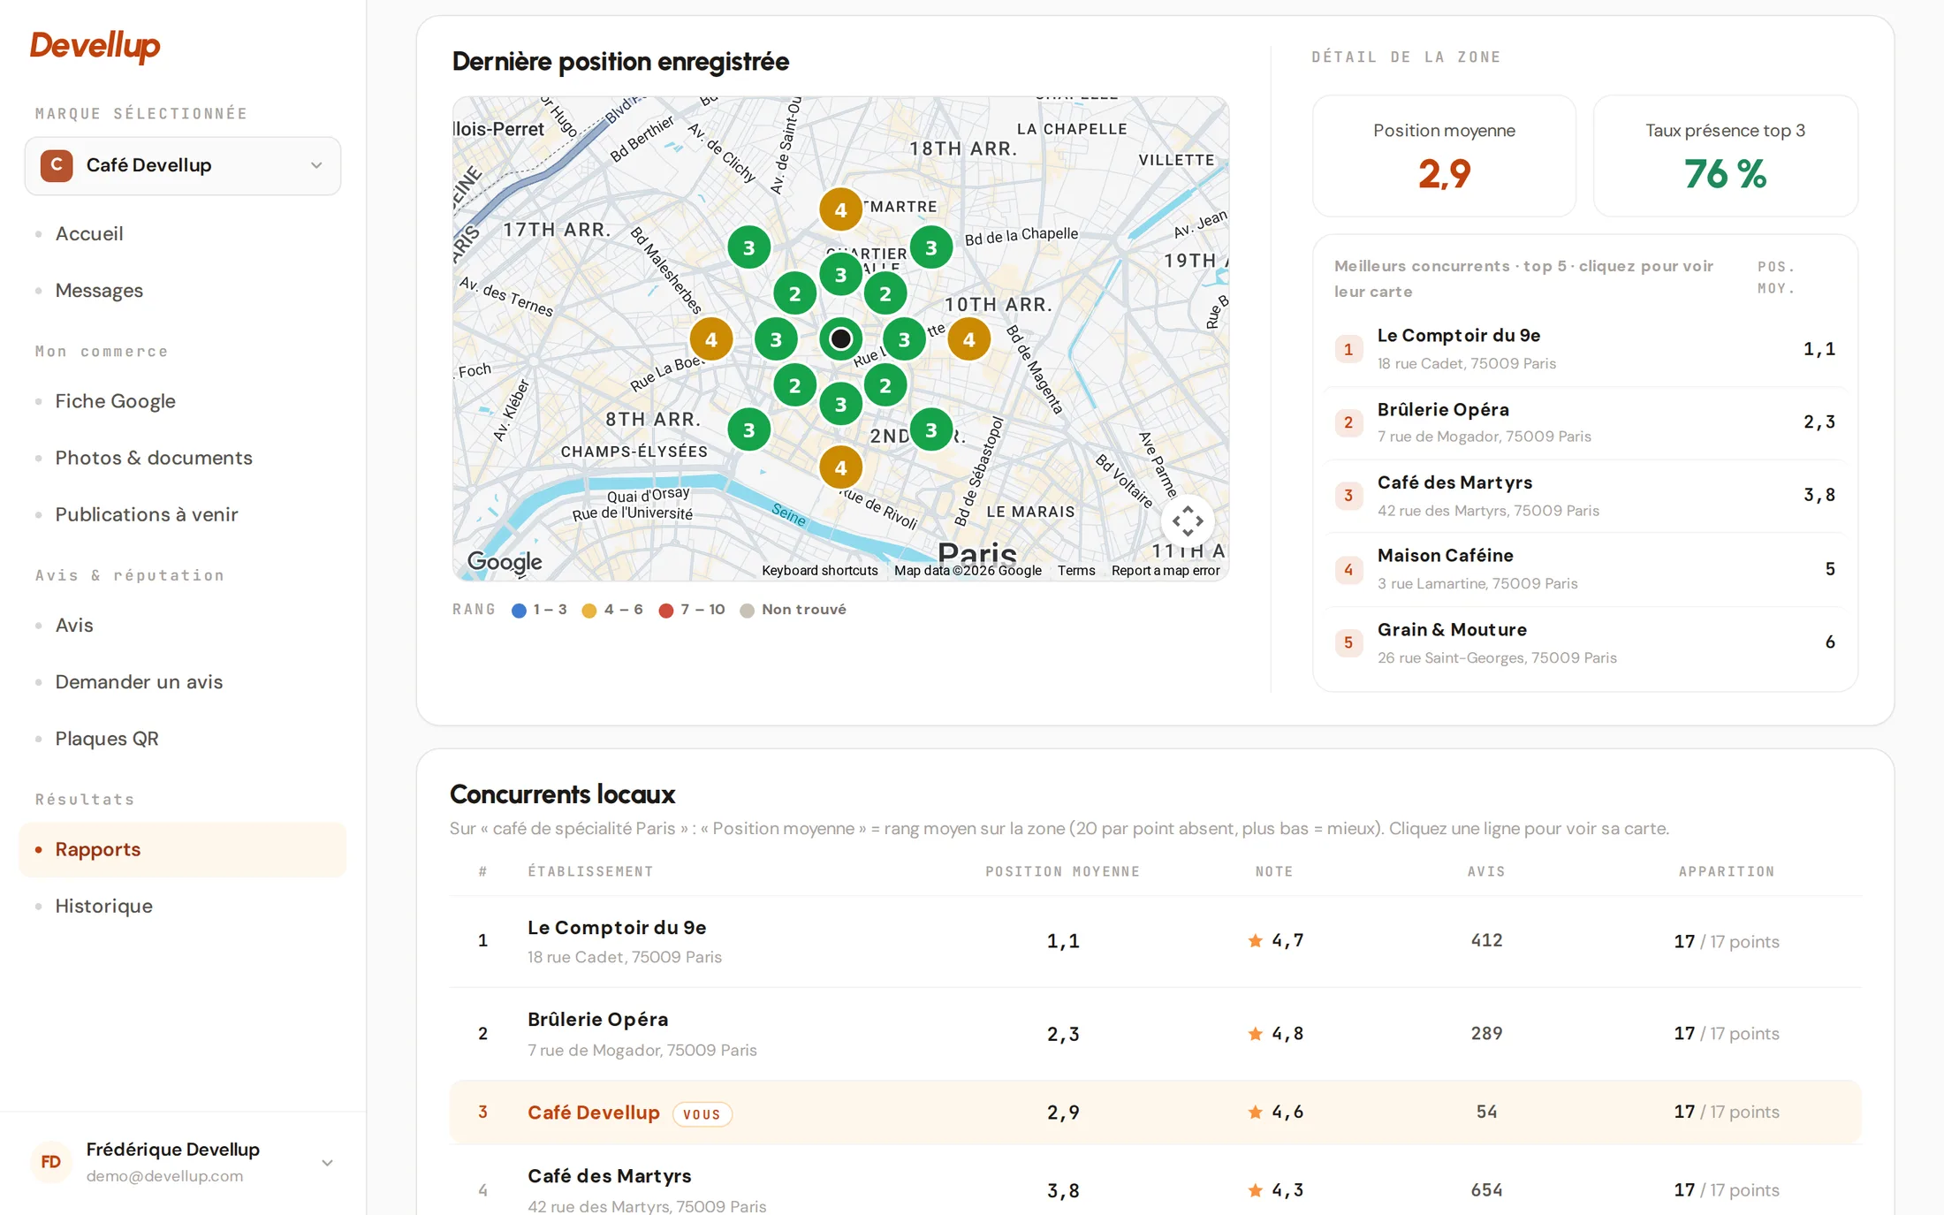1944x1215 pixels.
Task: Open Messages in the sidebar
Action: (x=98, y=291)
